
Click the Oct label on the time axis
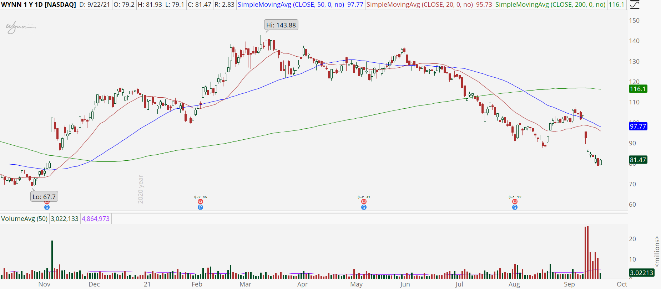(622, 284)
